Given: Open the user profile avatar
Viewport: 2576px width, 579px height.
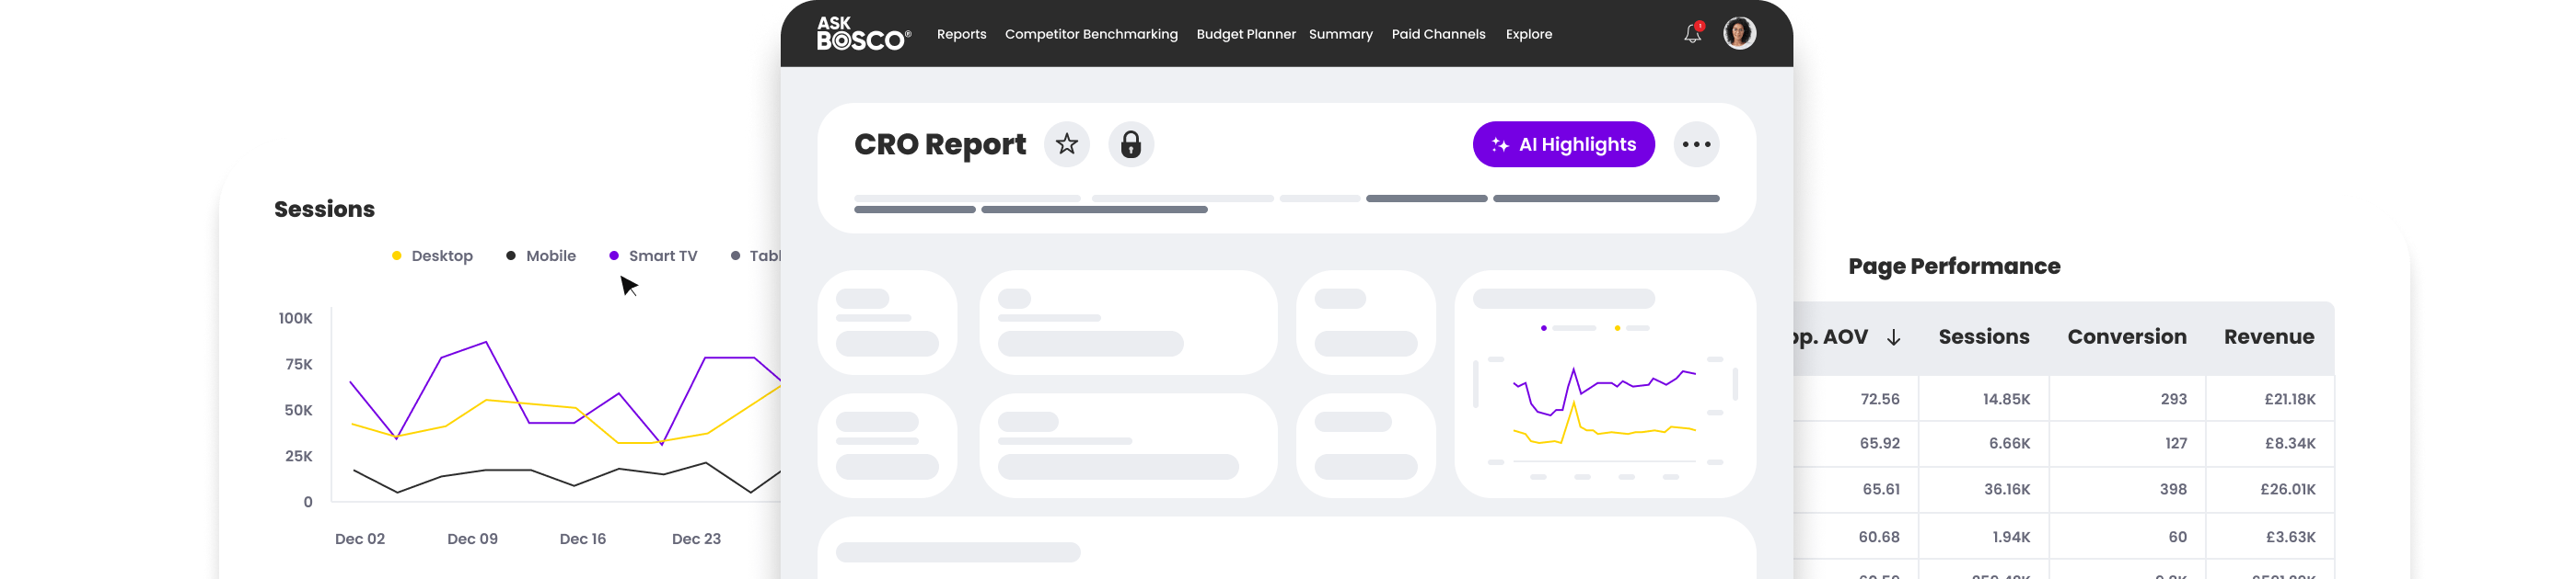Looking at the screenshot, I should [1739, 33].
